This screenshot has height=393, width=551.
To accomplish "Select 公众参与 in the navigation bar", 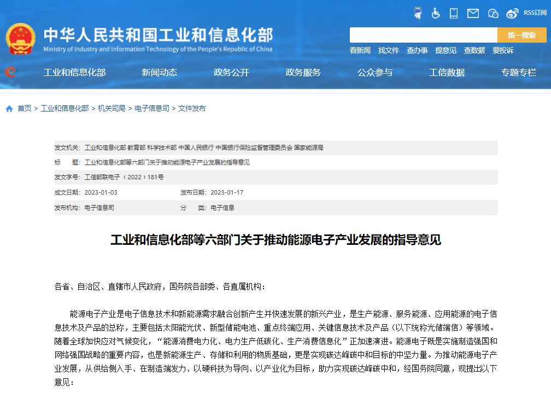I will click(x=375, y=72).
